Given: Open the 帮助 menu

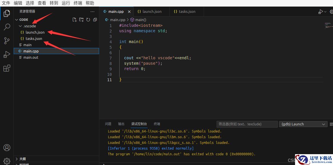Looking at the screenshot, I should (x=90, y=3).
